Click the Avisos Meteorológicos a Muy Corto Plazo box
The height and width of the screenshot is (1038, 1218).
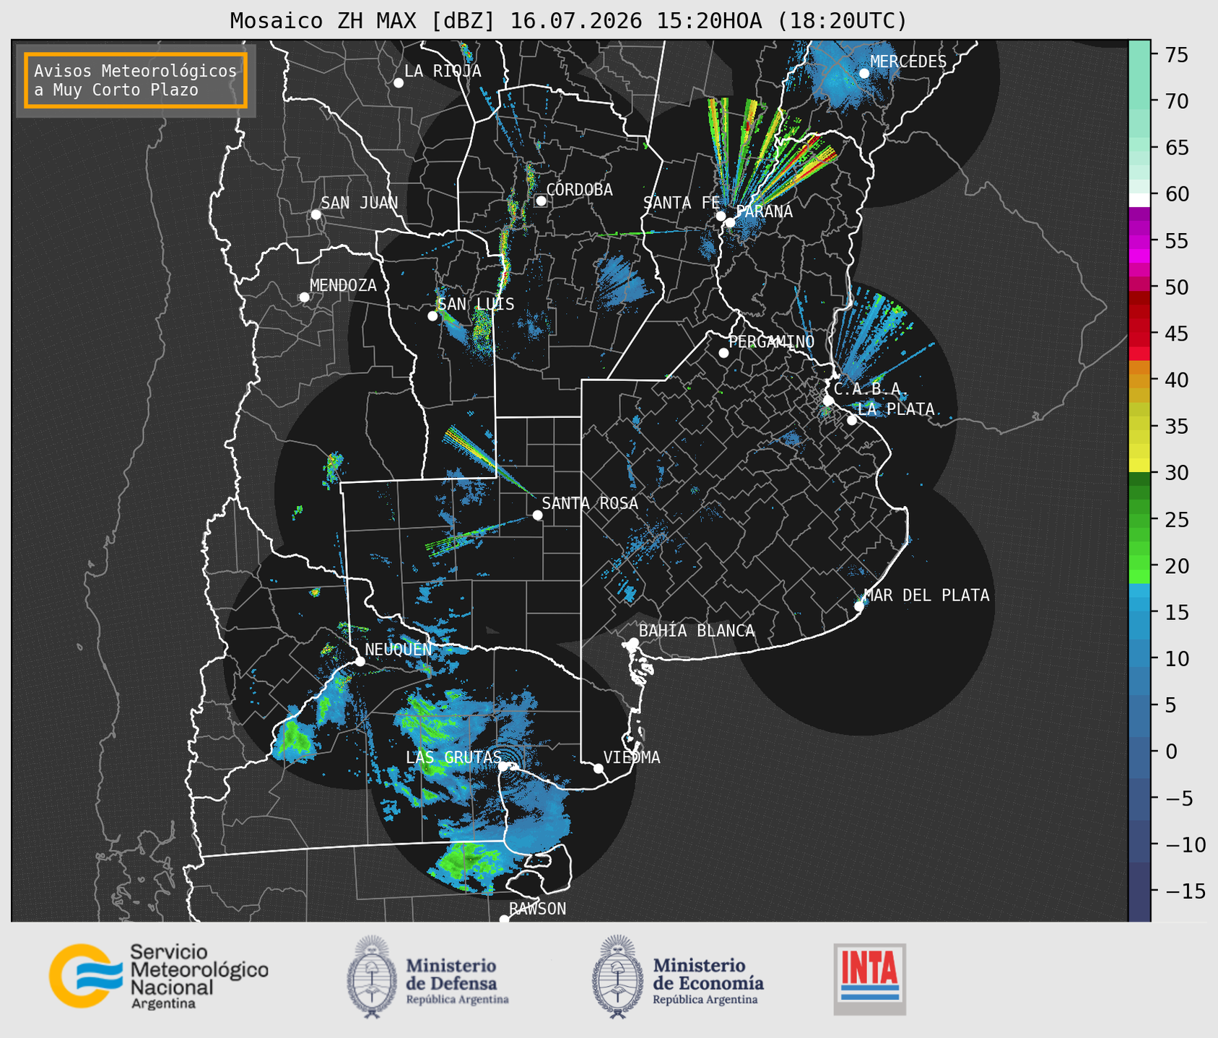[x=136, y=80]
